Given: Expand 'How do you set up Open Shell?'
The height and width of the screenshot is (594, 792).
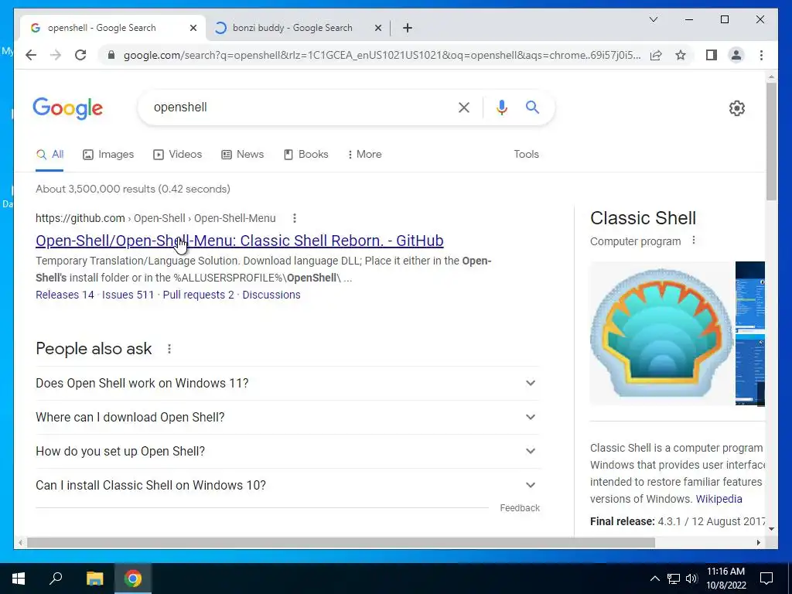Looking at the screenshot, I should click(x=288, y=451).
